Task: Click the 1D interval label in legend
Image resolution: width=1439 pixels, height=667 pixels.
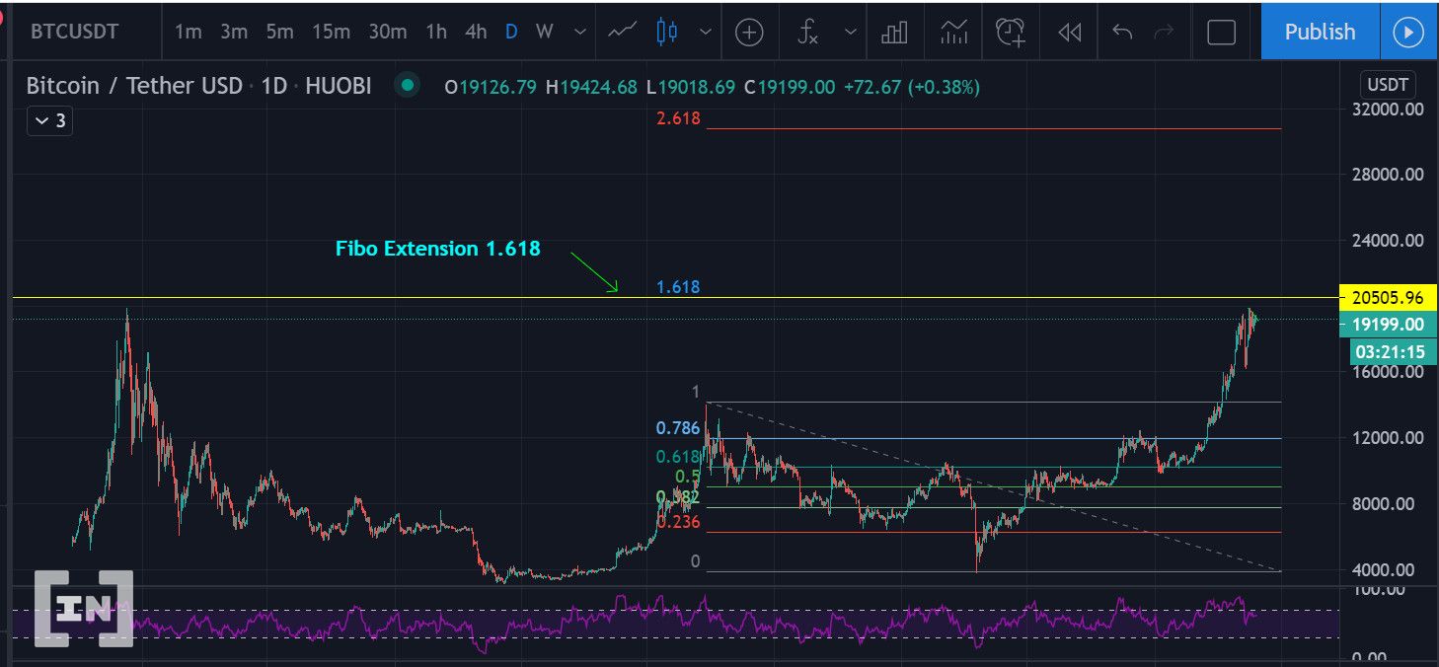Action: pos(274,86)
